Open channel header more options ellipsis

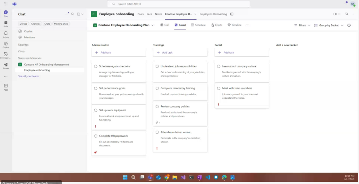point(353,14)
